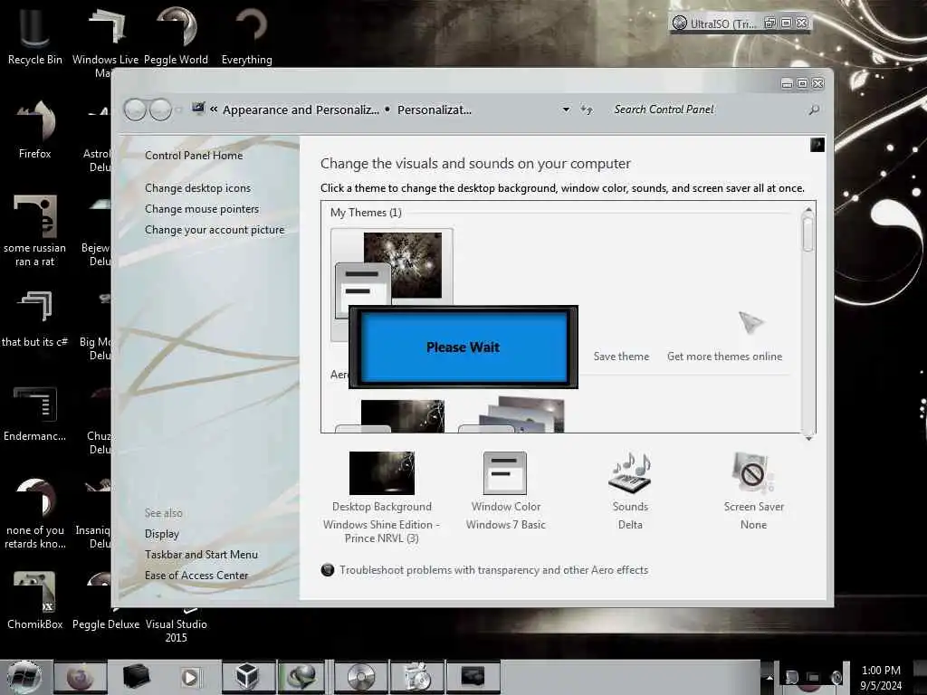Open the Recycle Bin desktop icon

pos(35,33)
